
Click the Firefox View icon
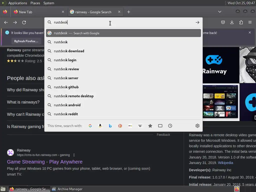5,12
